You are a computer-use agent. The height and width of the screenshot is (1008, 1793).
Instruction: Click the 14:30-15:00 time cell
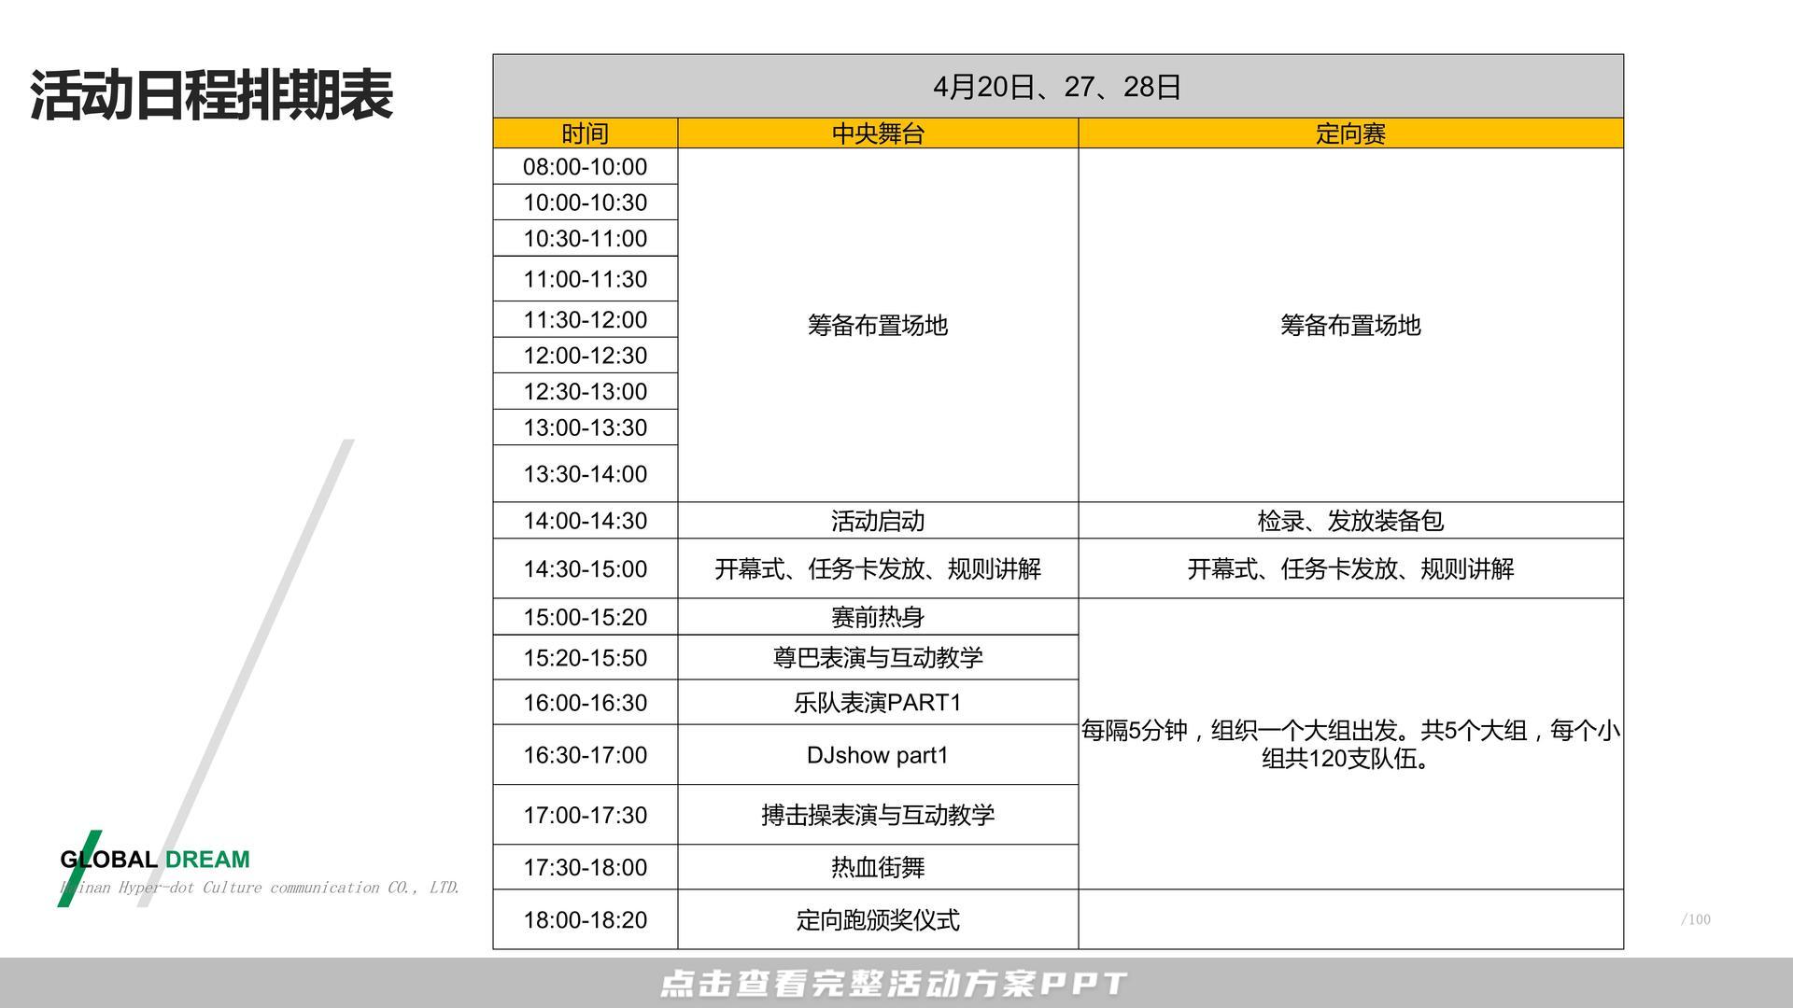(x=586, y=568)
